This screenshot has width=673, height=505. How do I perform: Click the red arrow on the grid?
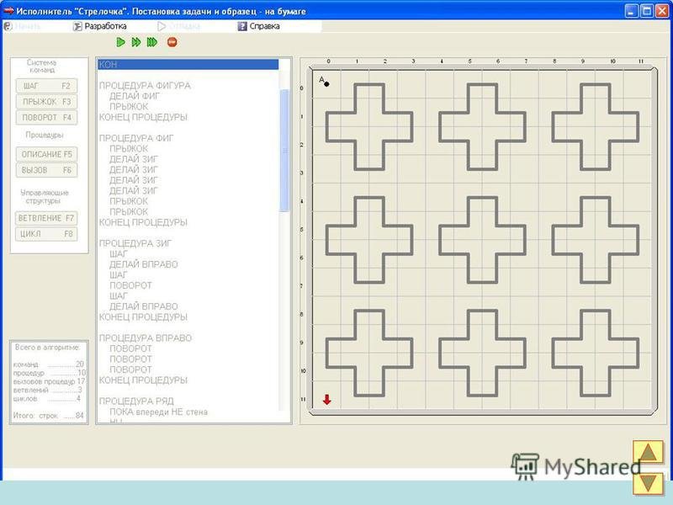point(326,400)
